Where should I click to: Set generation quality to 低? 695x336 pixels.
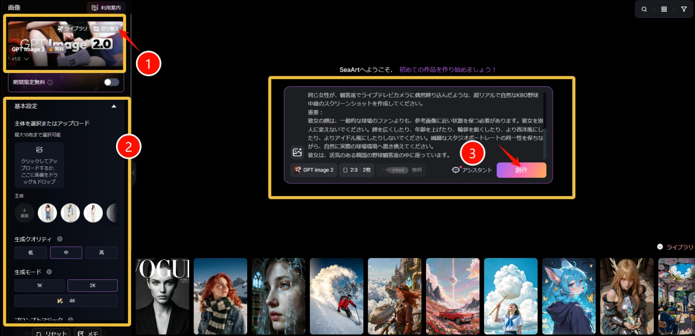tap(31, 253)
